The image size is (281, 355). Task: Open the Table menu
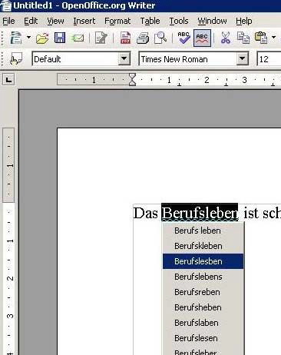point(150,21)
